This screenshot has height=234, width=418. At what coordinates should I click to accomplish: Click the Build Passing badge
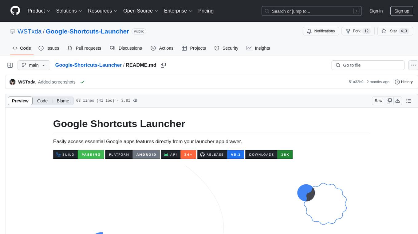(79, 154)
